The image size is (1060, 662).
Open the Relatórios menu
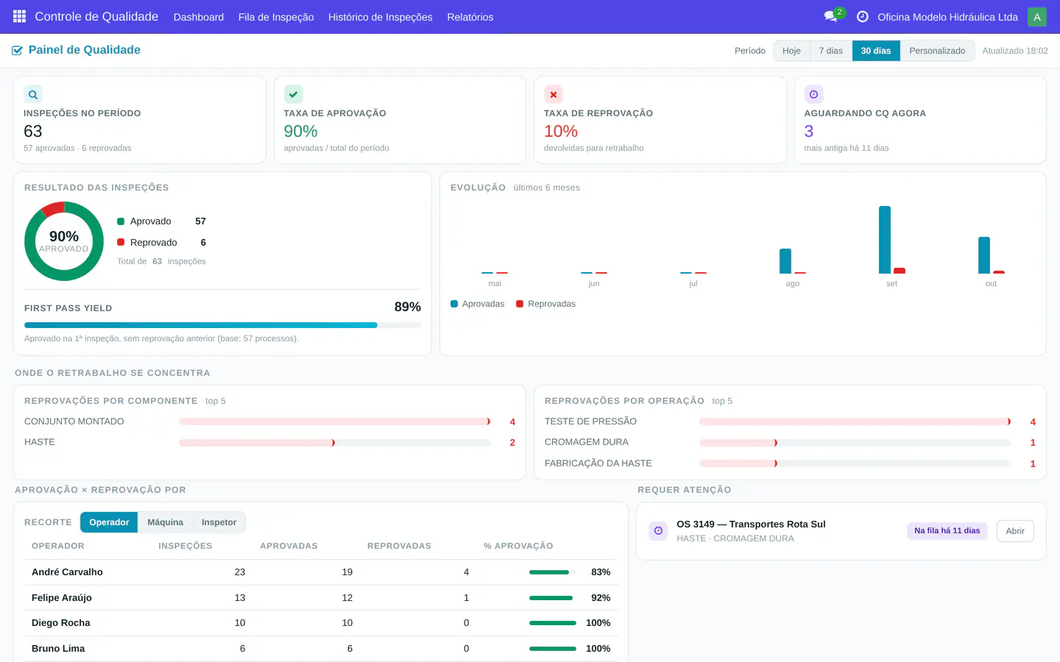470,17
